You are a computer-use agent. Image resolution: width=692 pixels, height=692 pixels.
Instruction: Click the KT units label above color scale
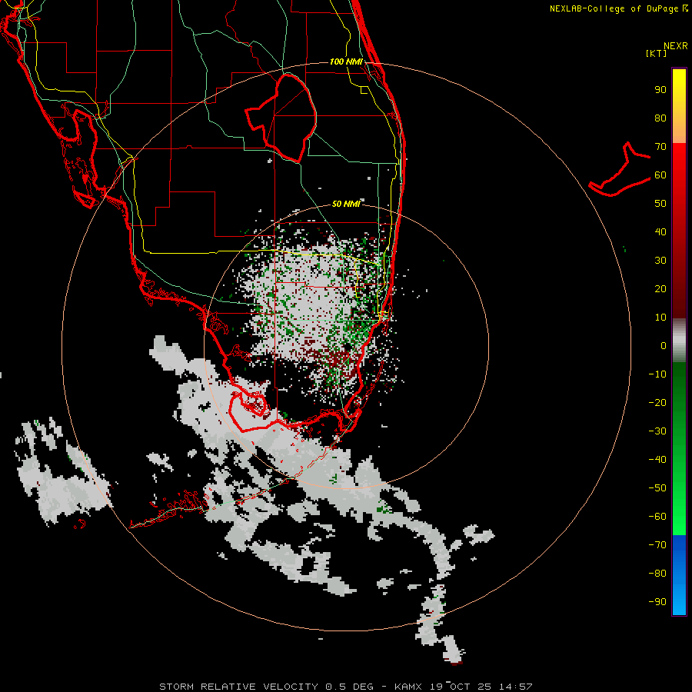[x=657, y=53]
